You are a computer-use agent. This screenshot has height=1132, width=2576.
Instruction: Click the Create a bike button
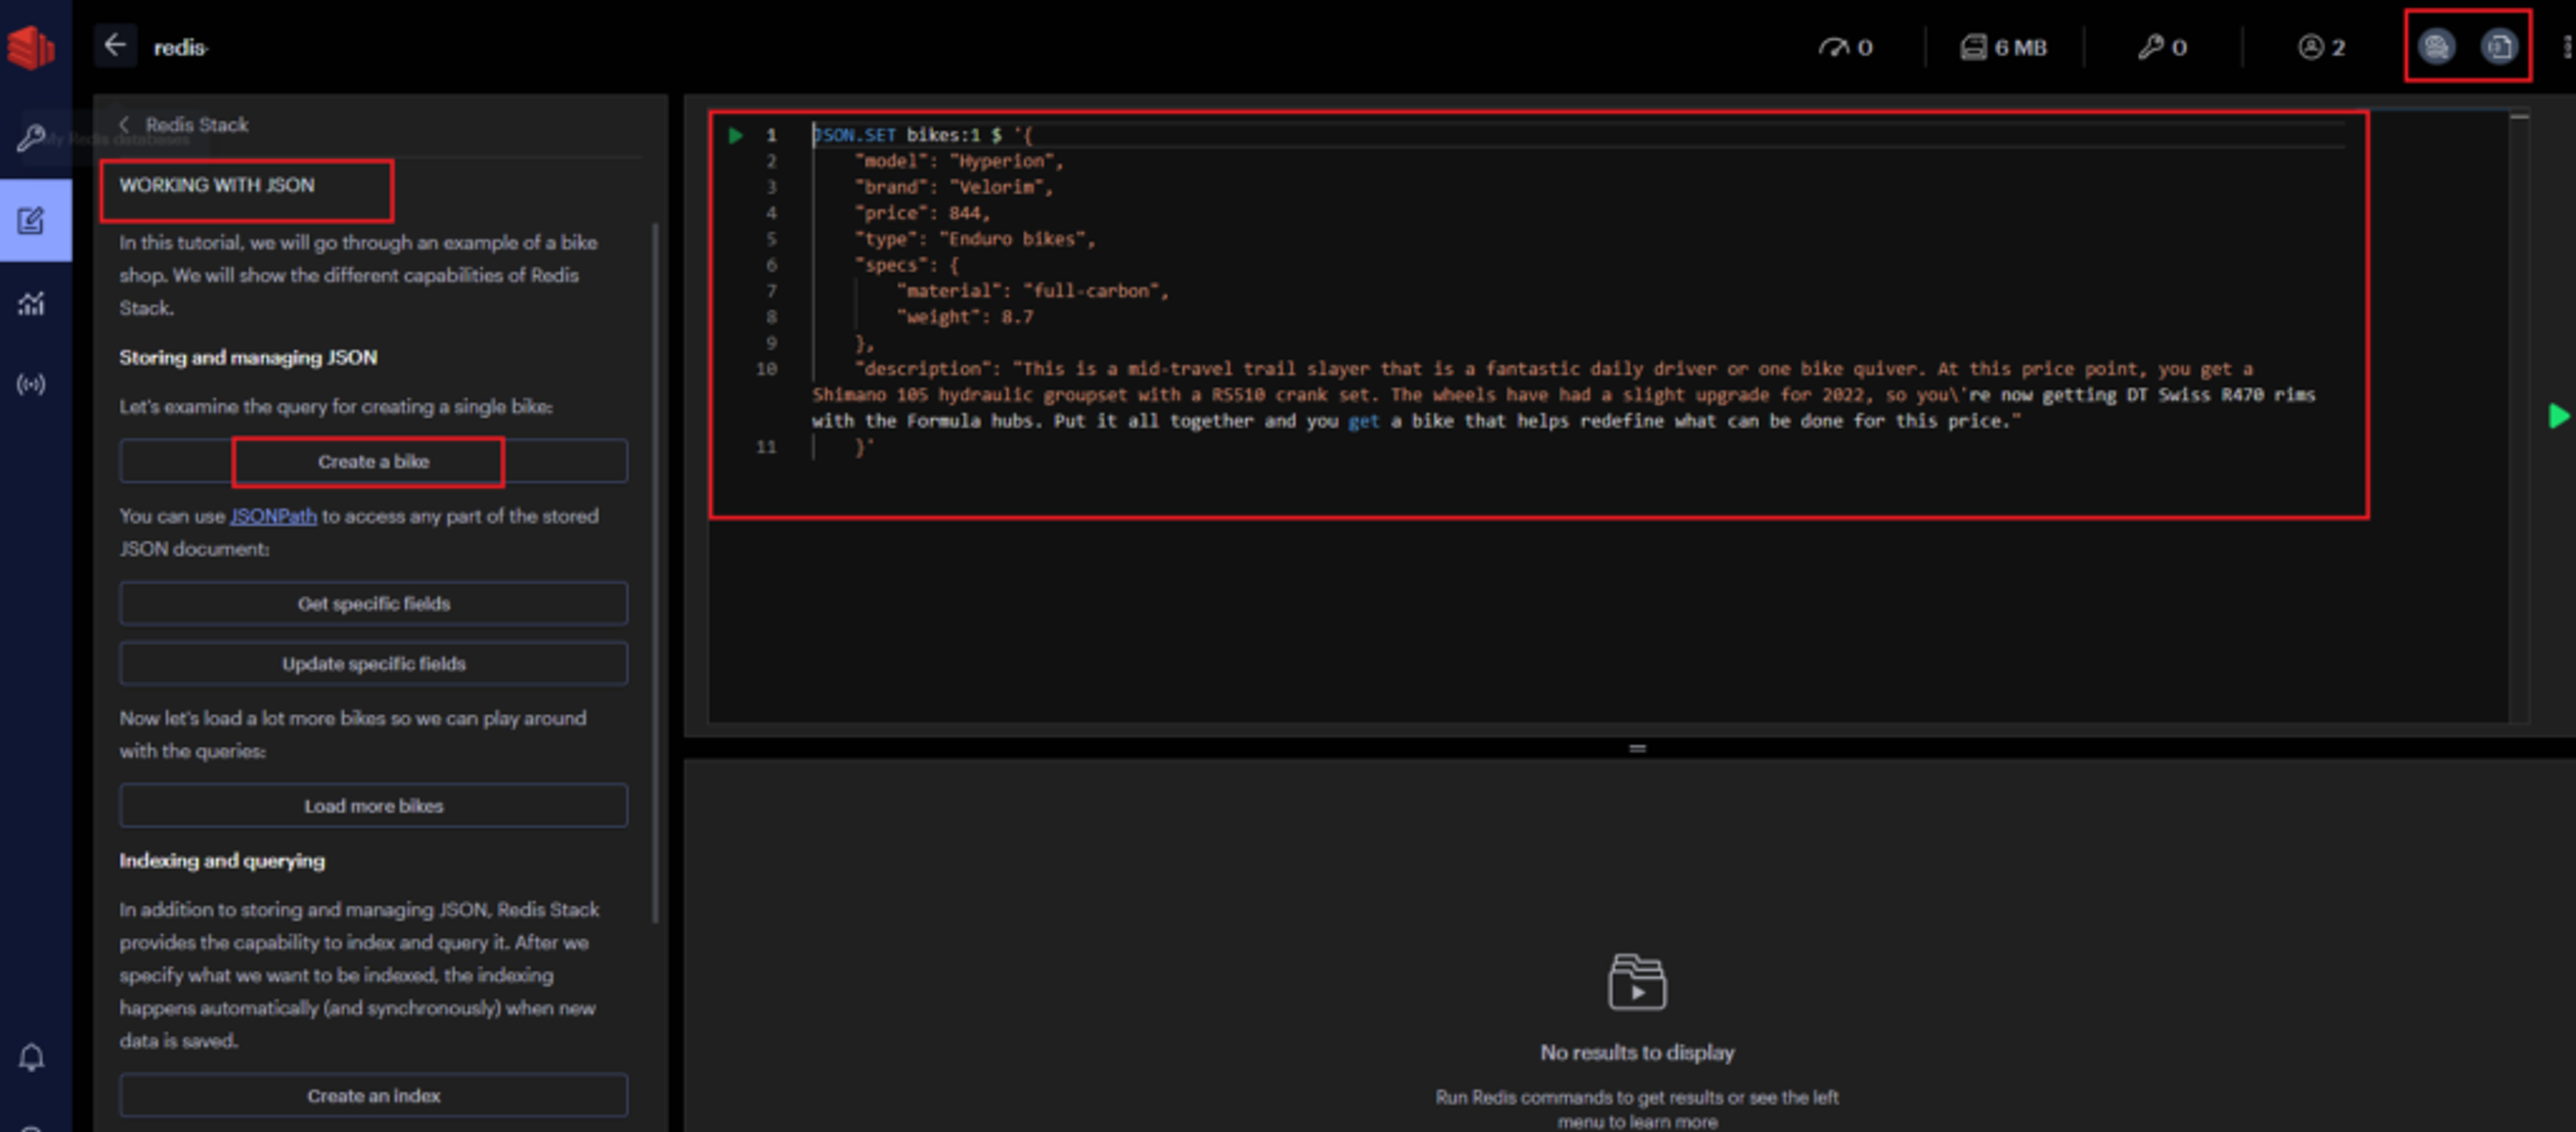(x=373, y=461)
